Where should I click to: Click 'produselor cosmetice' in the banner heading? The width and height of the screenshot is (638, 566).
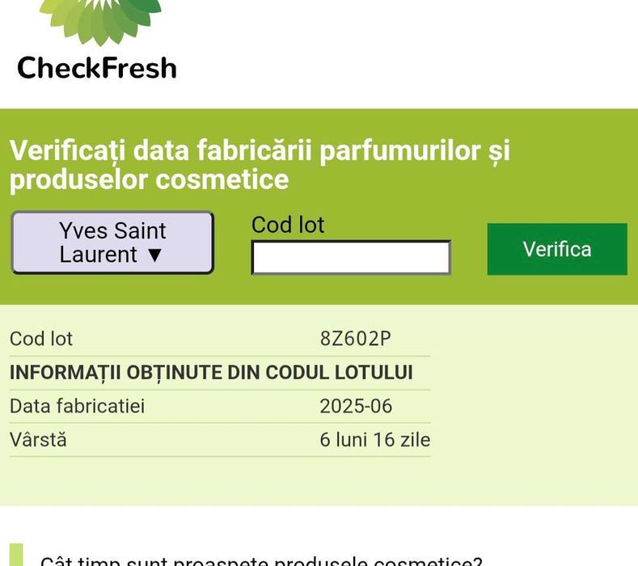[149, 180]
